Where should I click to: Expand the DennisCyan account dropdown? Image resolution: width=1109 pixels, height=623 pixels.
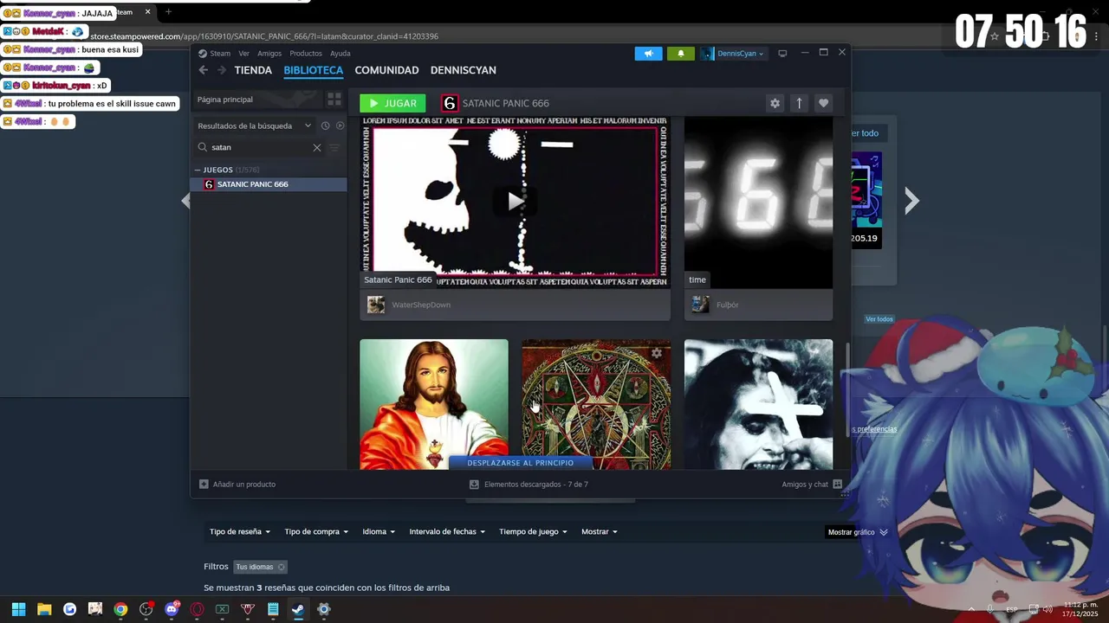[734, 54]
